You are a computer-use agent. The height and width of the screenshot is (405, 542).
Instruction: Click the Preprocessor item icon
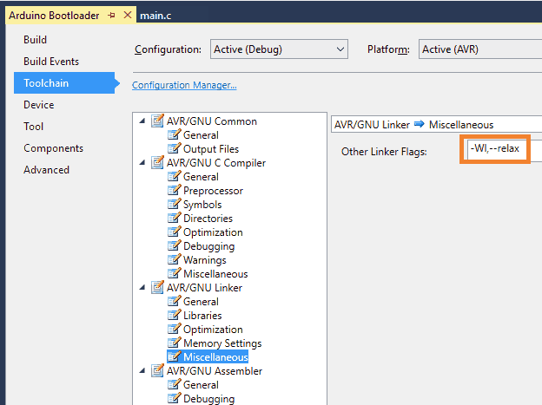174,191
